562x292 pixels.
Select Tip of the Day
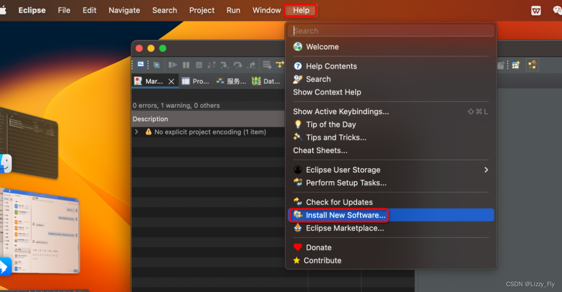(391, 124)
